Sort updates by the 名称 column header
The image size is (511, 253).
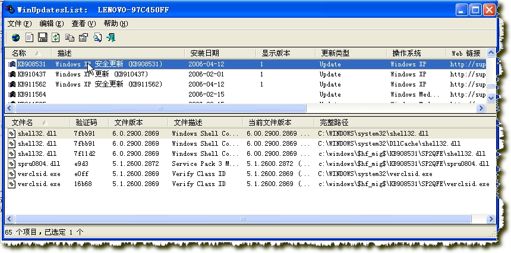(x=29, y=53)
